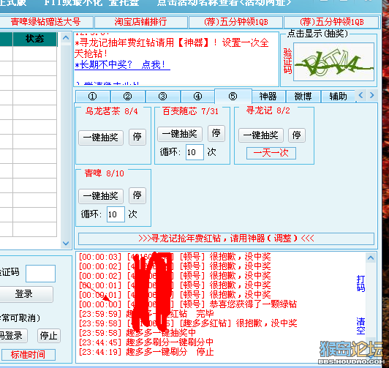Click 停 under 寻龙记
389x368 pixels.
point(297,135)
